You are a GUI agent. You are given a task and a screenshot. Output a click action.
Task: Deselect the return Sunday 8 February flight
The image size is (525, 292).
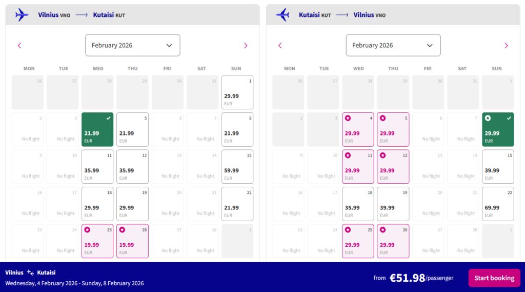pyautogui.click(x=497, y=129)
